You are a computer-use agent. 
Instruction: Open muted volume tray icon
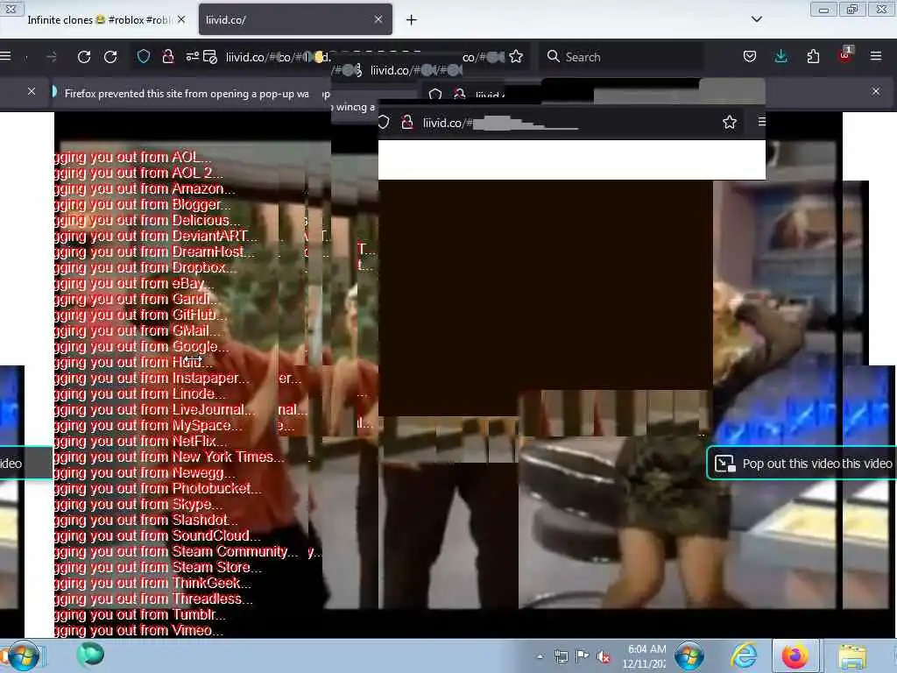click(603, 656)
